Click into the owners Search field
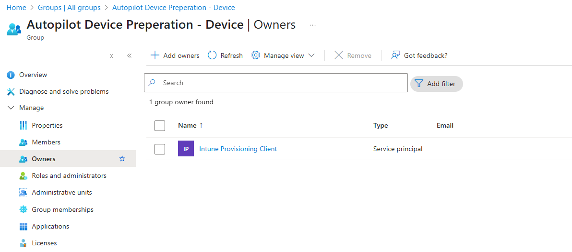Image resolution: width=572 pixels, height=252 pixels. [x=283, y=83]
